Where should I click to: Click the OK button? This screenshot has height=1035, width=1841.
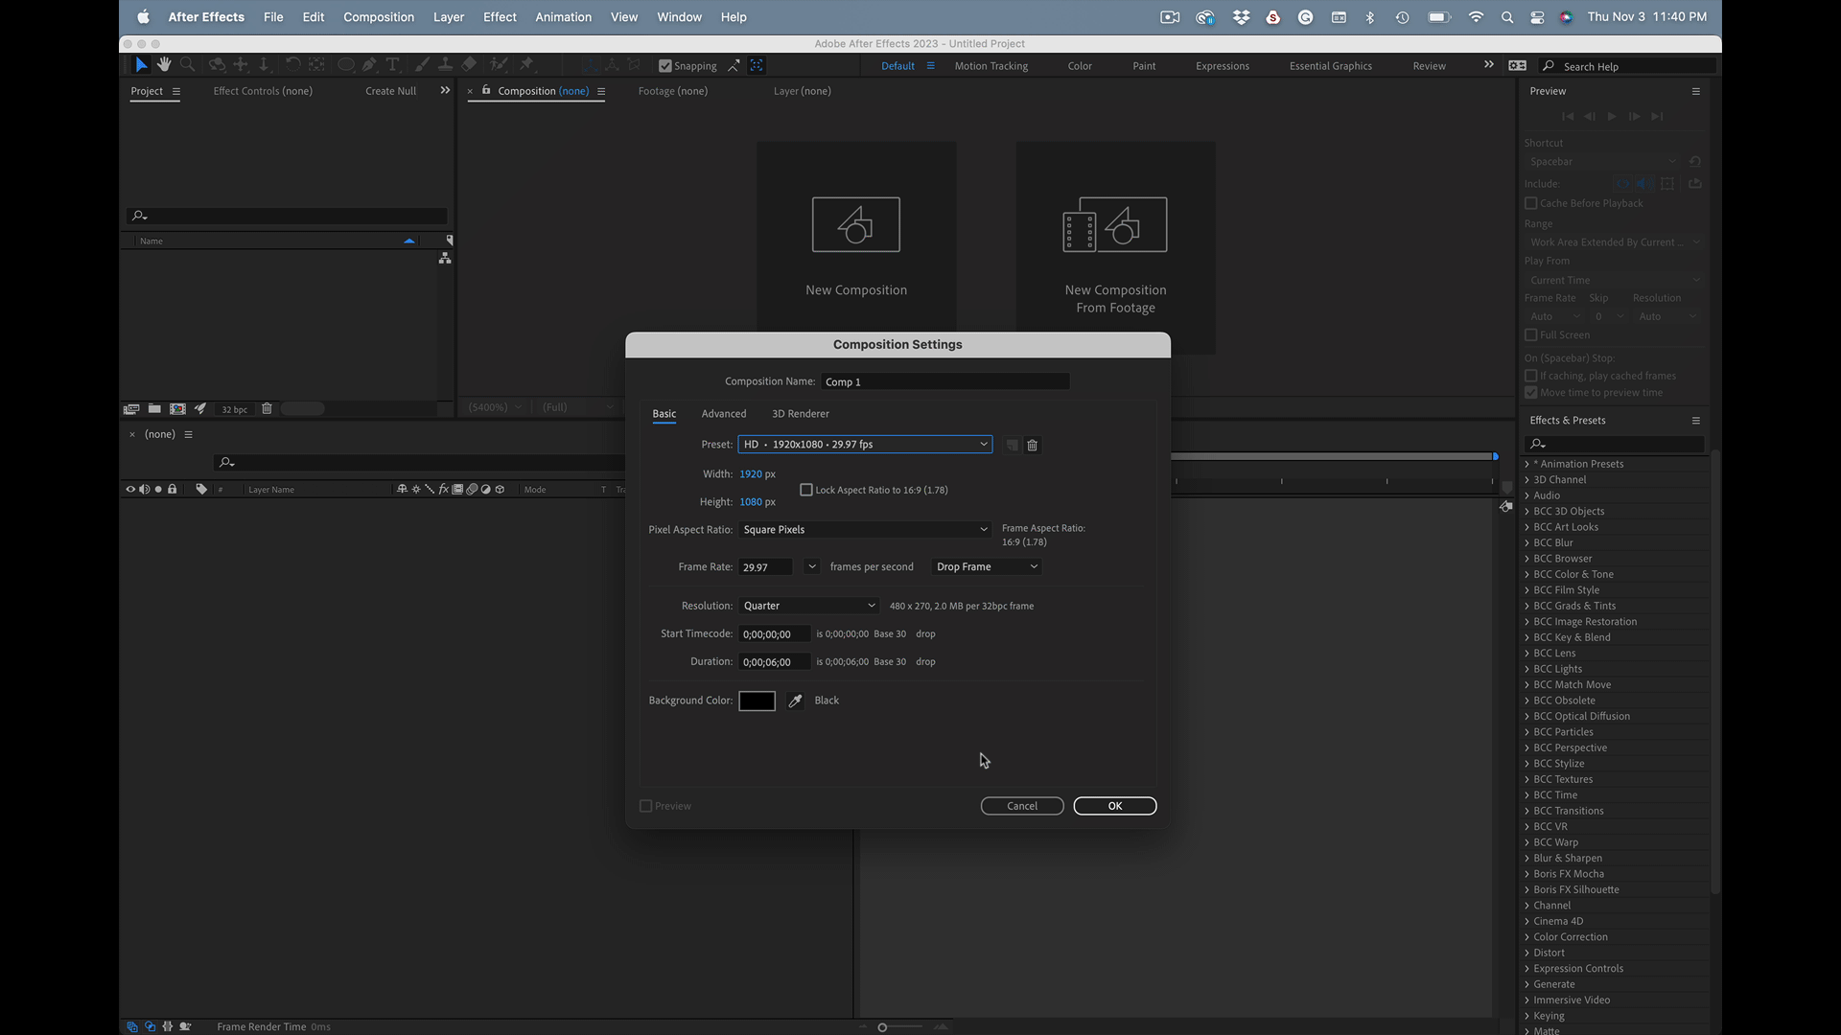(1114, 807)
